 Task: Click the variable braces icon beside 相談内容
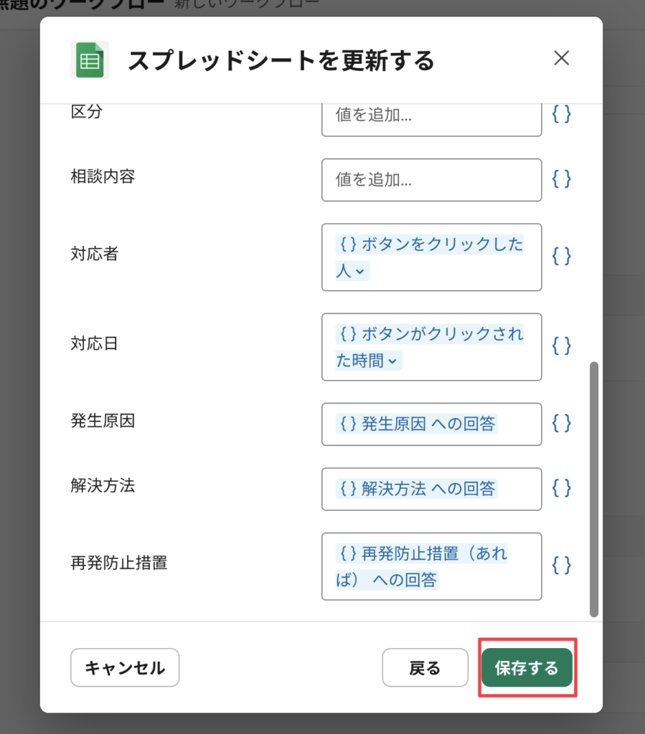pyautogui.click(x=561, y=179)
